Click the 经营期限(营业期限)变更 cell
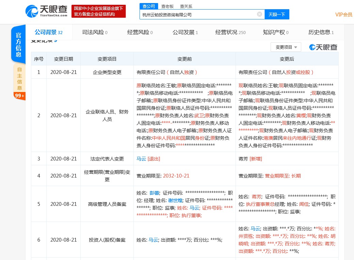The width and height of the screenshot is (354, 260). pyautogui.click(x=107, y=176)
